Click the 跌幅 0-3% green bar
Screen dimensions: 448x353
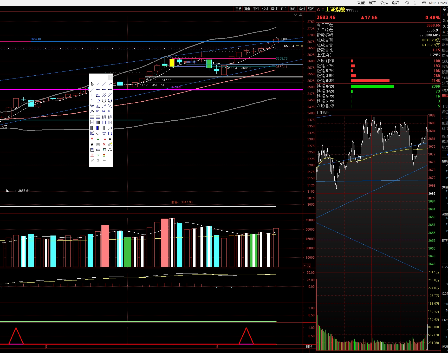[372, 86]
